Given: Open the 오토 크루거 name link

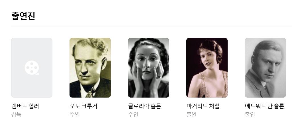Looking at the screenshot, I should pyautogui.click(x=83, y=106).
